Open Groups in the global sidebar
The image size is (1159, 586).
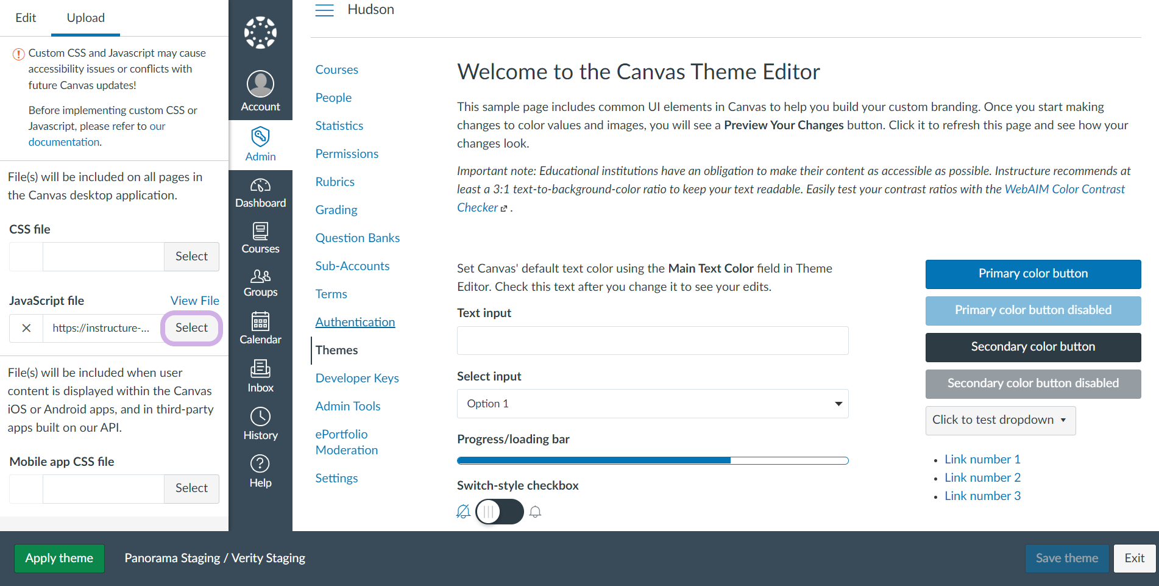pyautogui.click(x=260, y=283)
